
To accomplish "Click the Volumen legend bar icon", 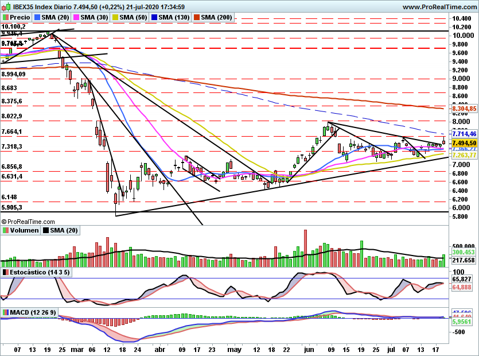I will (6, 230).
